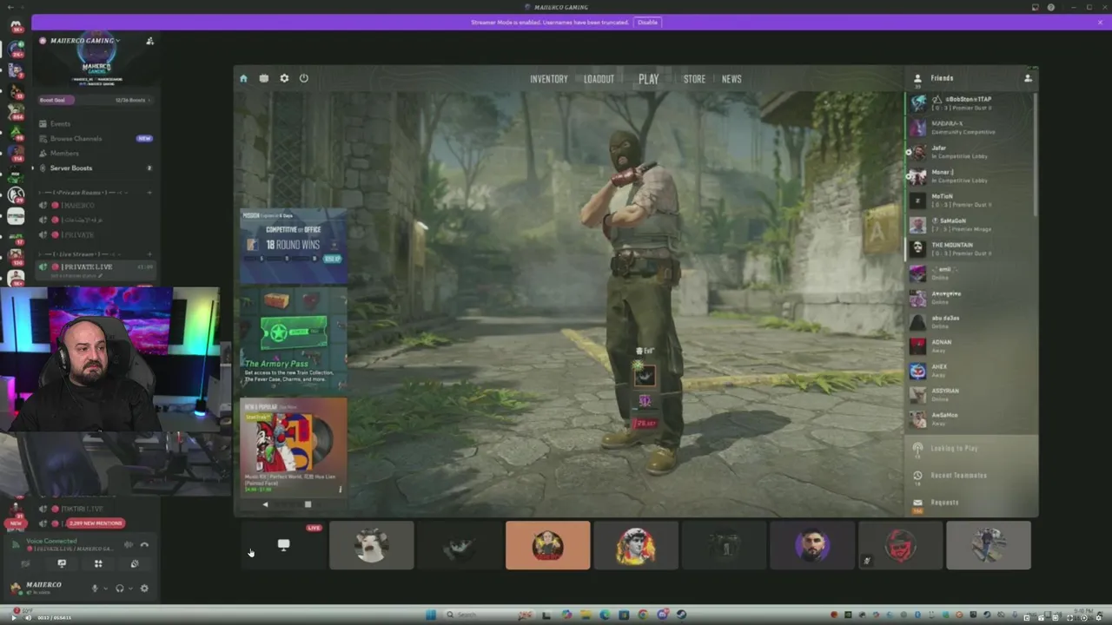Viewport: 1112px width, 625px height.
Task: Toggle noise suppression waveform icon
Action: 128,545
